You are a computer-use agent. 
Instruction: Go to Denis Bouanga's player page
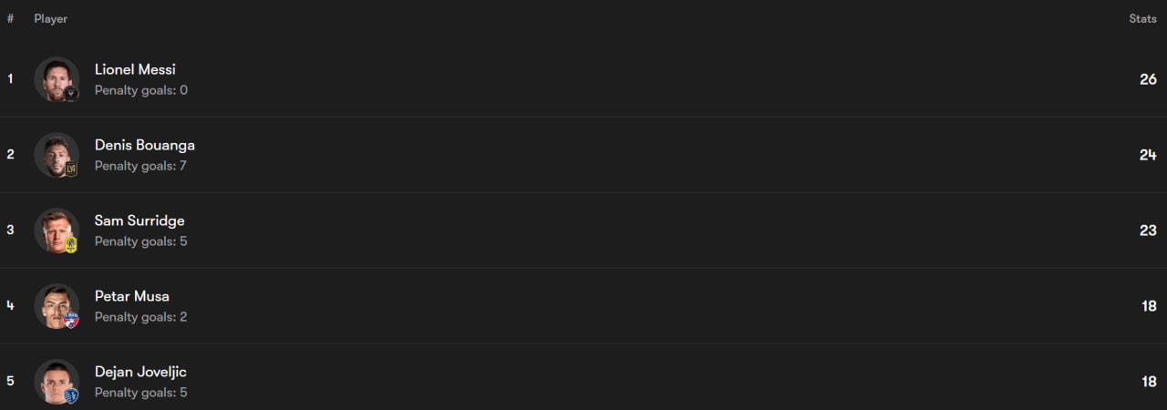coord(144,145)
